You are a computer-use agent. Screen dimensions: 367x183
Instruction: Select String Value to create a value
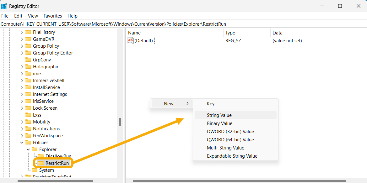219,115
